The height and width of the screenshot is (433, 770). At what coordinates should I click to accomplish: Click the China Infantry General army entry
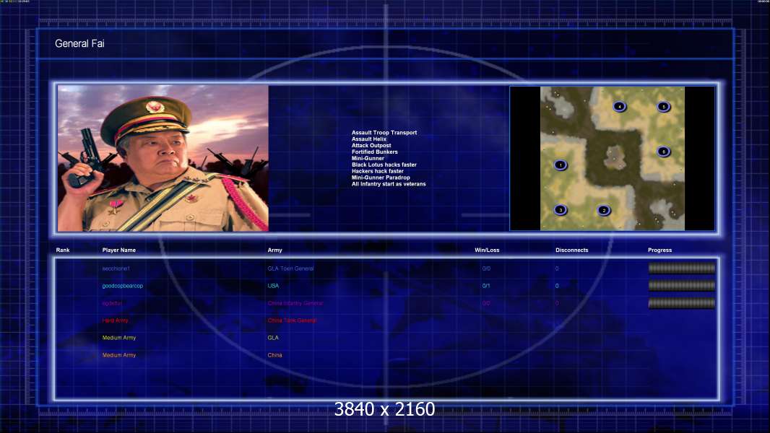coord(295,303)
